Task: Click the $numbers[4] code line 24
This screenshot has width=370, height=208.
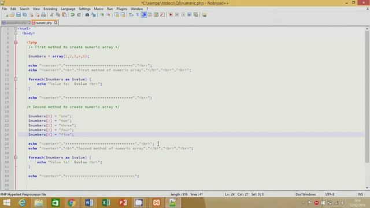Action: pyautogui.click(x=51, y=135)
